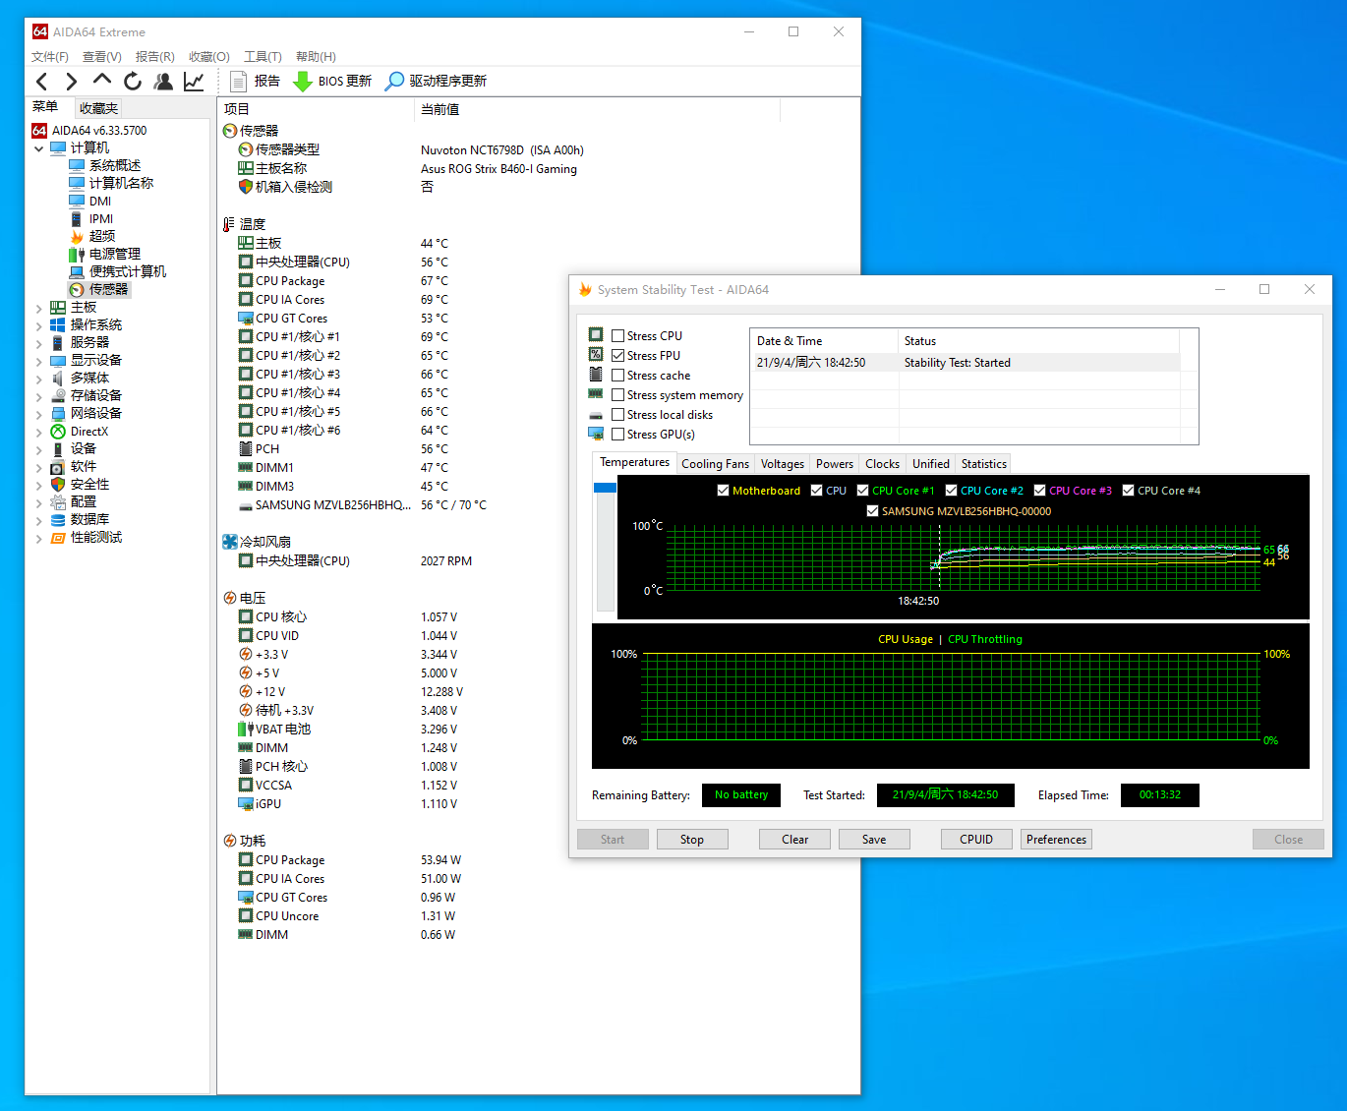This screenshot has width=1347, height=1111.
Task: Open the 查看(V) menu
Action: (x=102, y=56)
